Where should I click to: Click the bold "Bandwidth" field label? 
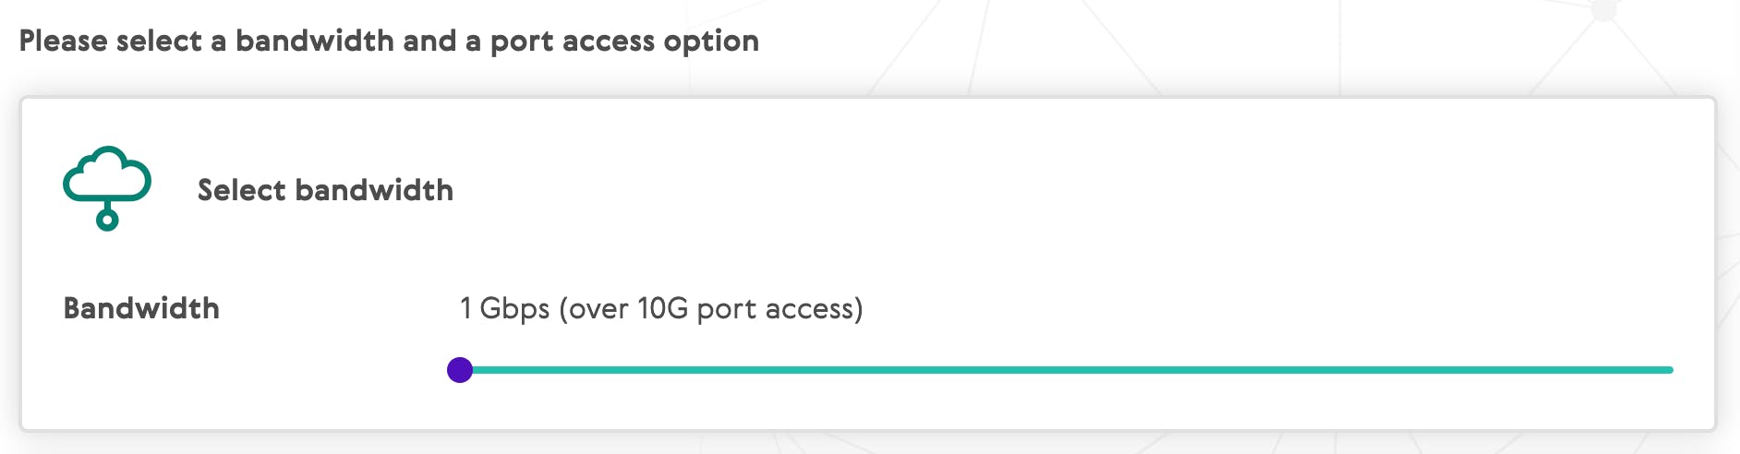click(141, 308)
